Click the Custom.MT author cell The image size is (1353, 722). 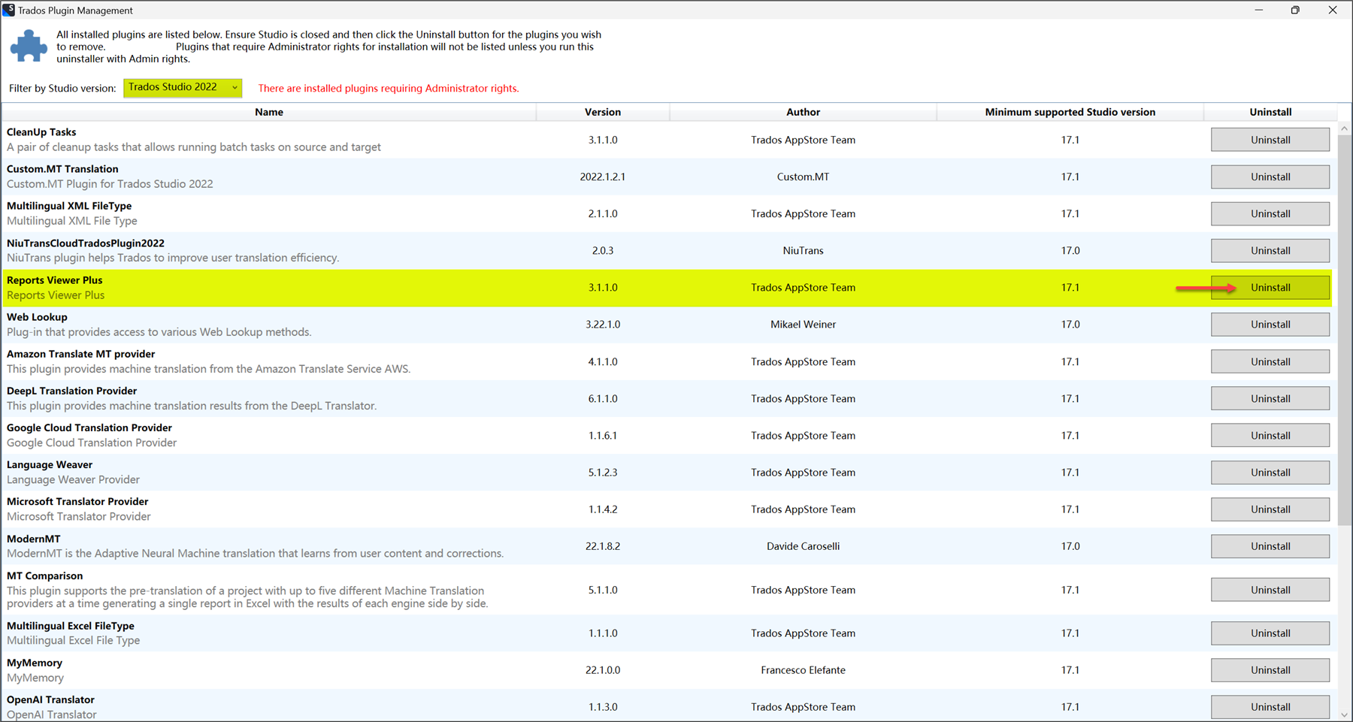coord(803,177)
